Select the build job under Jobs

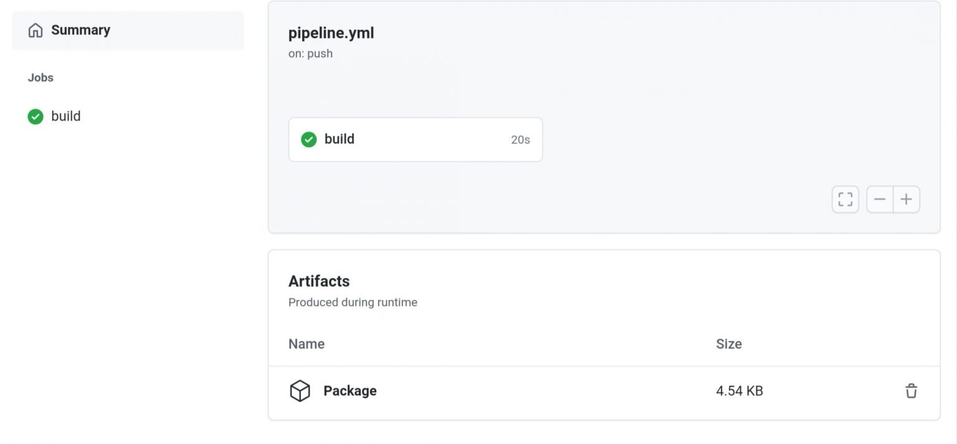[x=65, y=116]
